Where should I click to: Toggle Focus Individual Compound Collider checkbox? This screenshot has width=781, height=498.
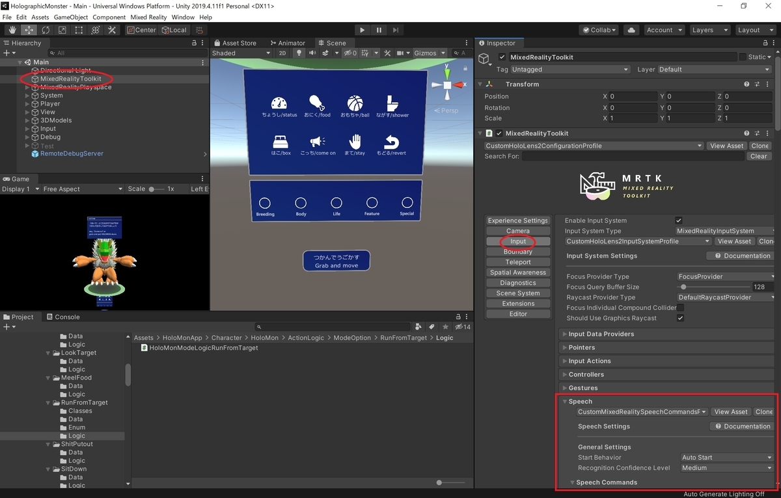(680, 308)
